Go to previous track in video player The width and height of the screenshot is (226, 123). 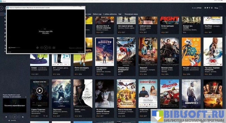[42, 48]
